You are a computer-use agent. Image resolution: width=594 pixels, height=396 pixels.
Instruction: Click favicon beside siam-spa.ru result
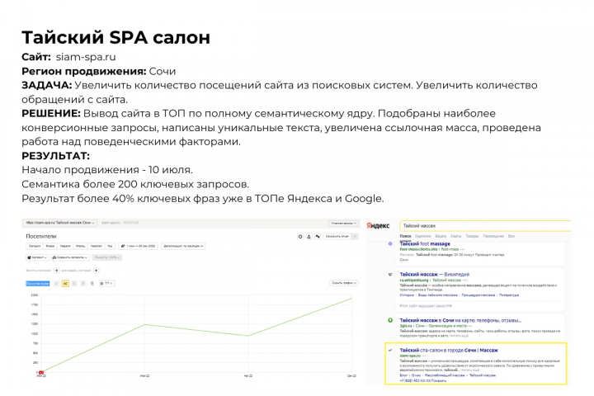click(390, 350)
